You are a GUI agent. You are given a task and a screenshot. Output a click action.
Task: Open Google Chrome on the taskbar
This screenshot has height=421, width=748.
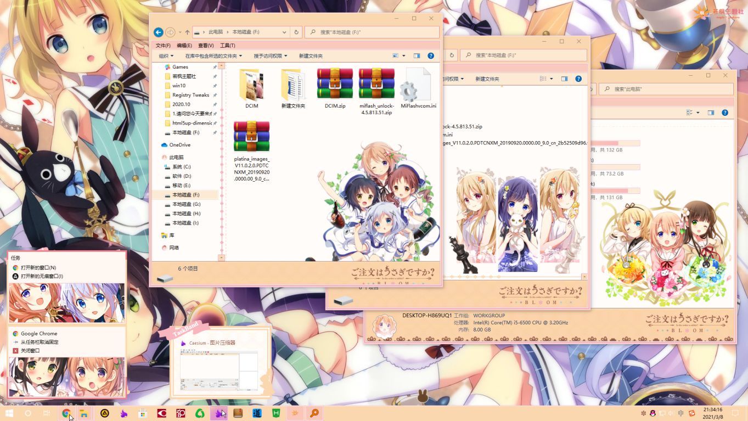[66, 413]
